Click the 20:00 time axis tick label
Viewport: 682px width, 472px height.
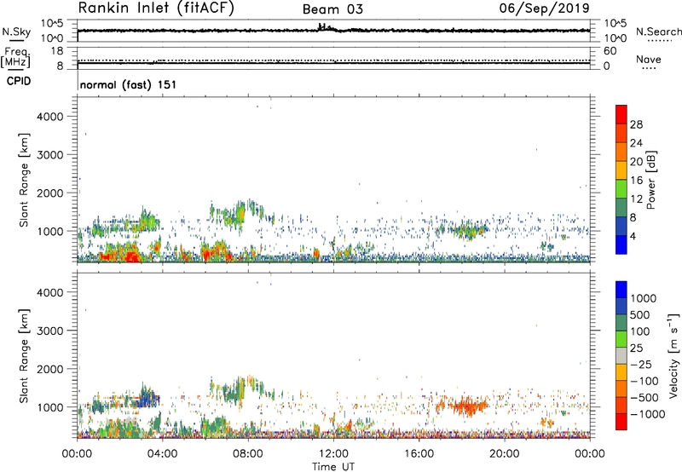[505, 454]
